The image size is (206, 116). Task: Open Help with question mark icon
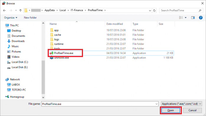tap(201, 18)
